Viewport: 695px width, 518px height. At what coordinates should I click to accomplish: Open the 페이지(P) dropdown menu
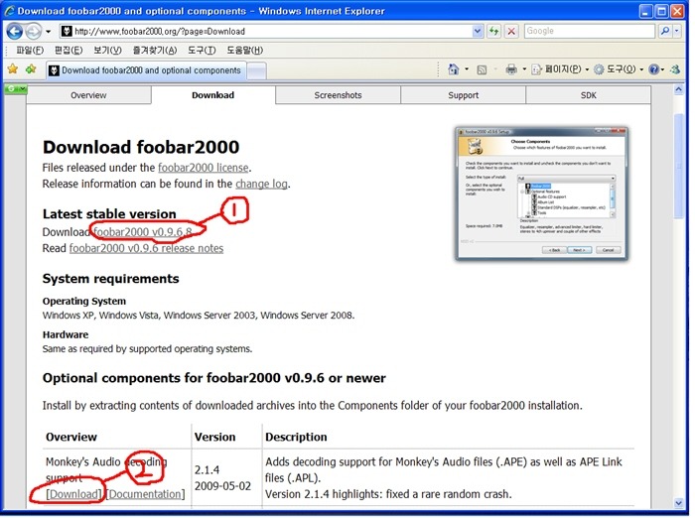pyautogui.click(x=561, y=69)
